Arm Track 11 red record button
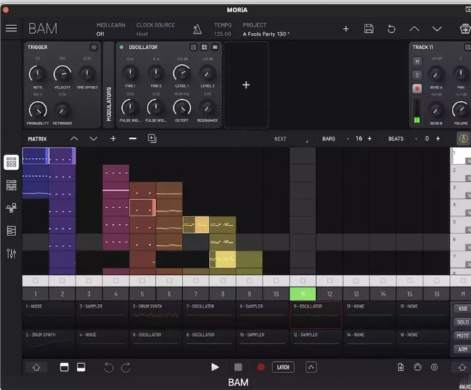 pos(417,89)
